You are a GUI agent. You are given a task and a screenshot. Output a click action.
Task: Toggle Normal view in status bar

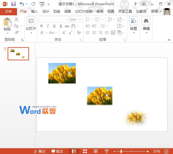click(x=74, y=151)
